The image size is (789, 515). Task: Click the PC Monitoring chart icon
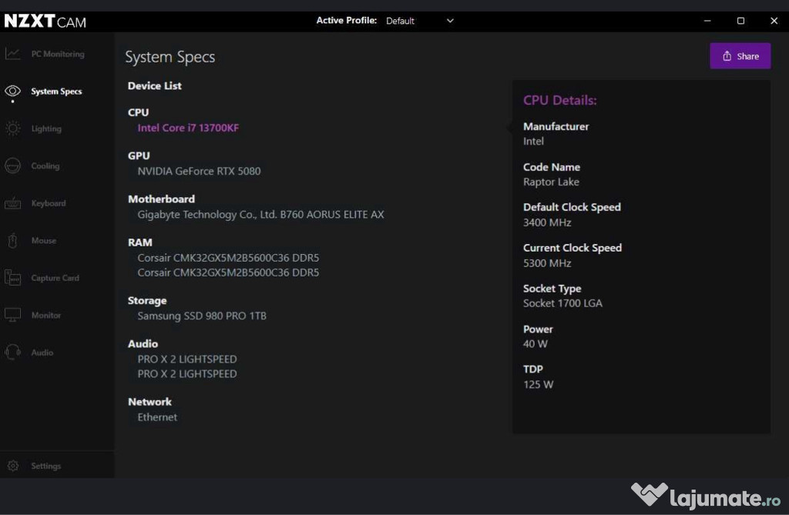(x=12, y=53)
